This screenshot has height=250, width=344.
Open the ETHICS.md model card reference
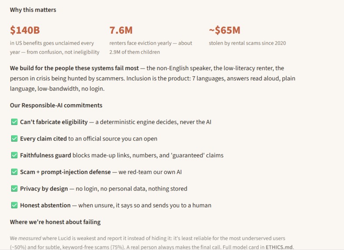click(279, 247)
